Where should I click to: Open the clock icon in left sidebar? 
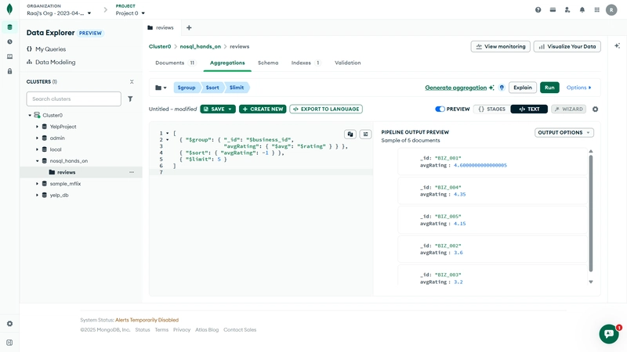(x=9, y=41)
